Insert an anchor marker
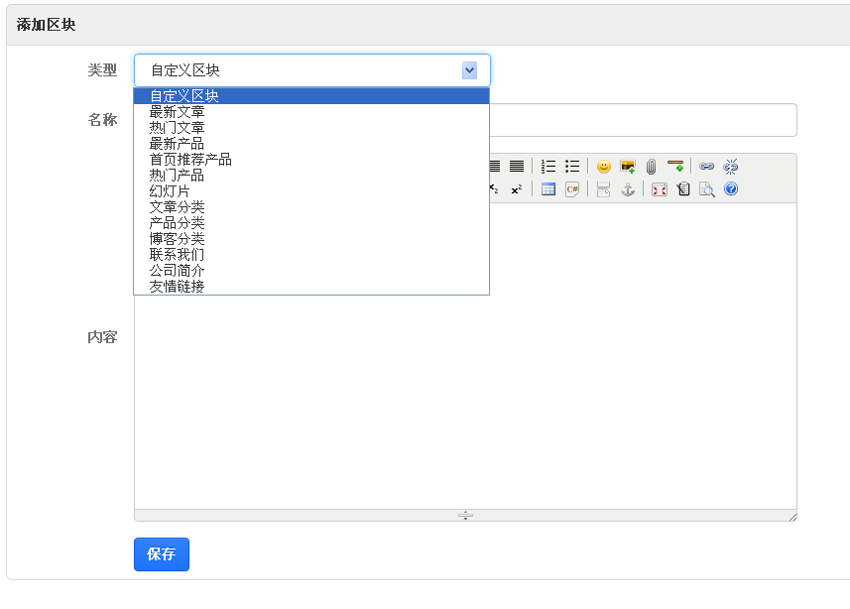850x609 pixels. (627, 189)
